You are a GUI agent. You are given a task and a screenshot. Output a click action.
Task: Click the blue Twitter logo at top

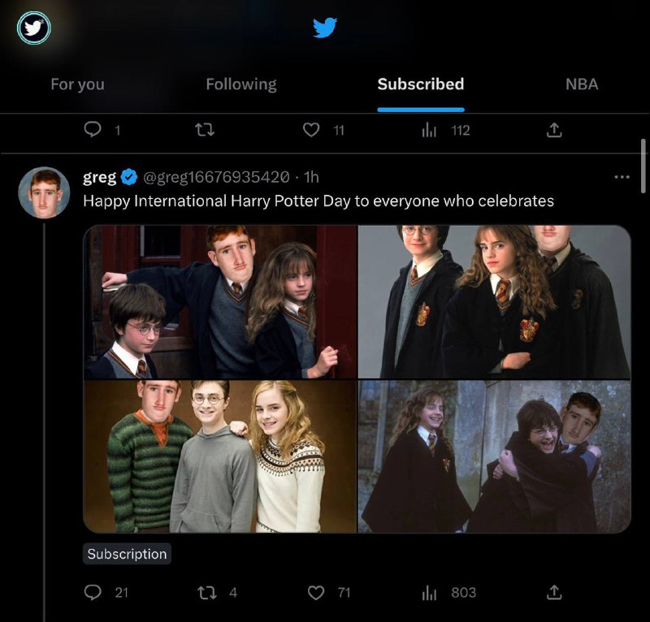324,28
